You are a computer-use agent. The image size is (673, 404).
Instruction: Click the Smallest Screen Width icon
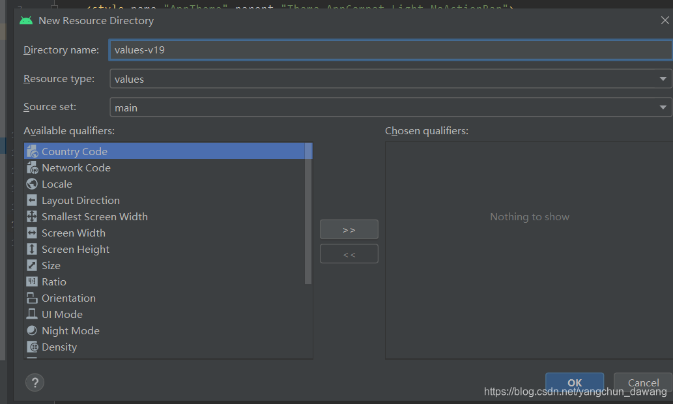point(32,217)
